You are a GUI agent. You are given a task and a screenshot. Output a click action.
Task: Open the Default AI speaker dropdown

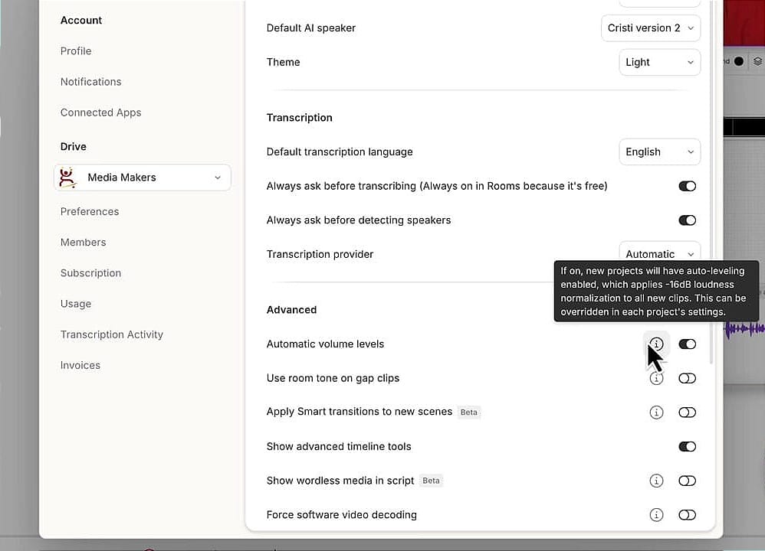650,28
